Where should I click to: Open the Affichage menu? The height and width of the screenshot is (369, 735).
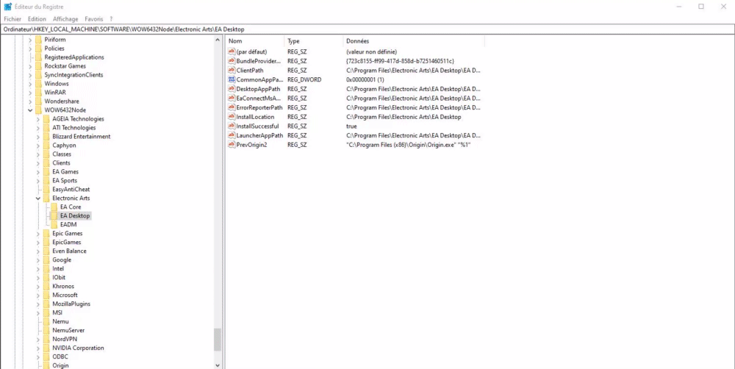65,19
